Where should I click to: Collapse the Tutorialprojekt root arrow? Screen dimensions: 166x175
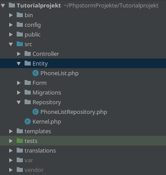point(3,6)
